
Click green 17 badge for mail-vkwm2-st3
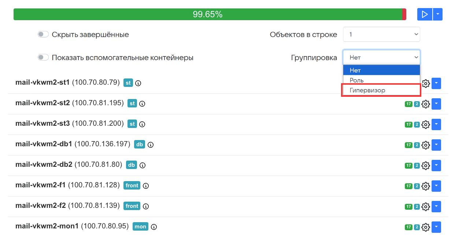click(408, 125)
